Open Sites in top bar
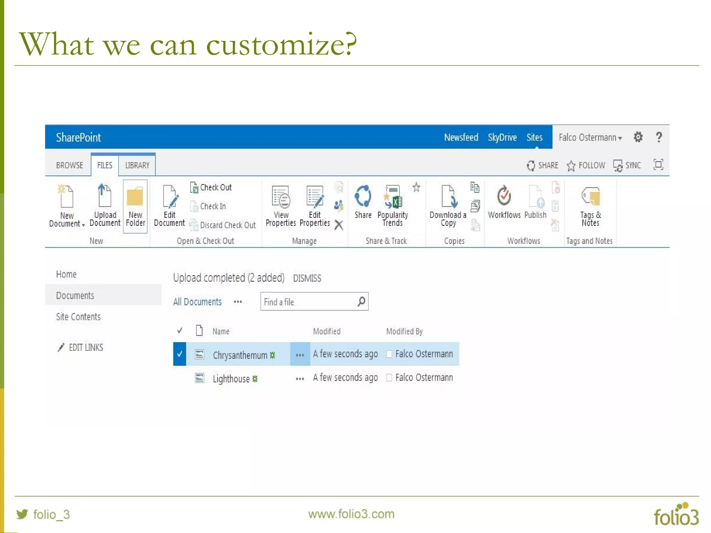The width and height of the screenshot is (711, 533). 534,137
